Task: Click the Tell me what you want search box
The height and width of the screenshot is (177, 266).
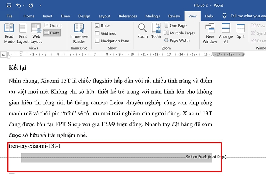Action: (248, 16)
